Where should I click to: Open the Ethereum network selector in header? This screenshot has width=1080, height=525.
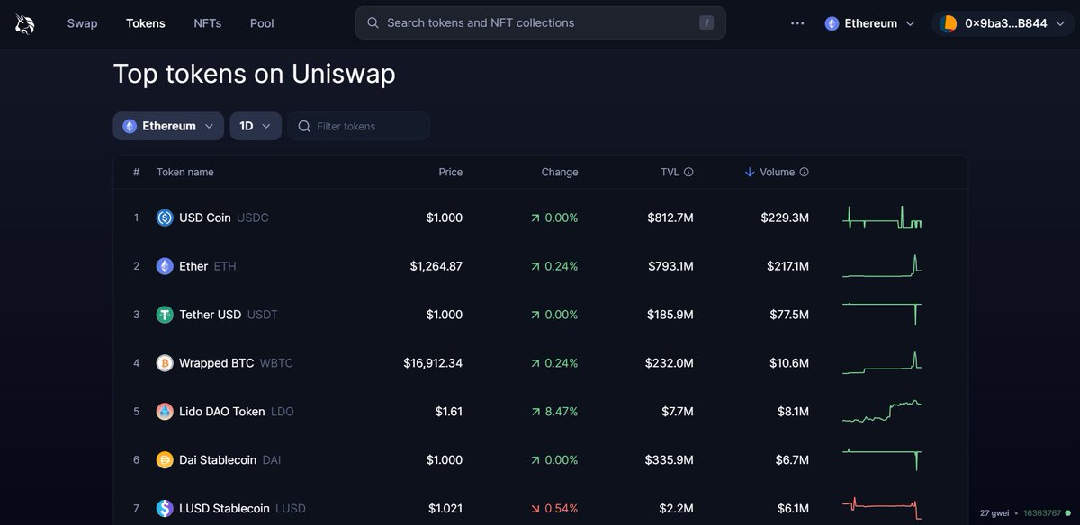(x=870, y=23)
